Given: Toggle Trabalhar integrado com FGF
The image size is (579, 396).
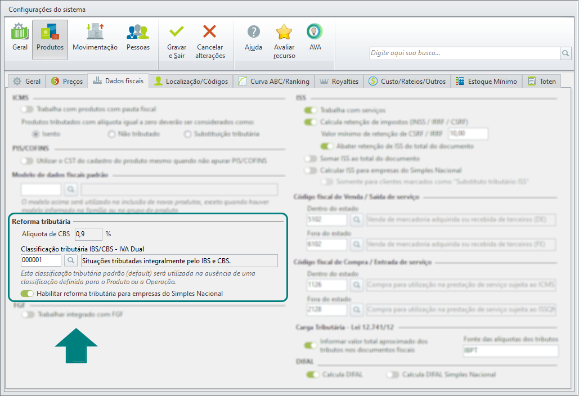Looking at the screenshot, I should point(29,314).
